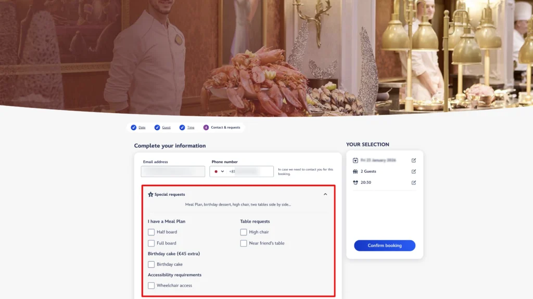
Task: Select the Birthday cake checkbox
Action: tap(151, 264)
